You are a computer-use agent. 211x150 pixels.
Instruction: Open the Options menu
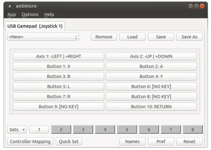30,14
